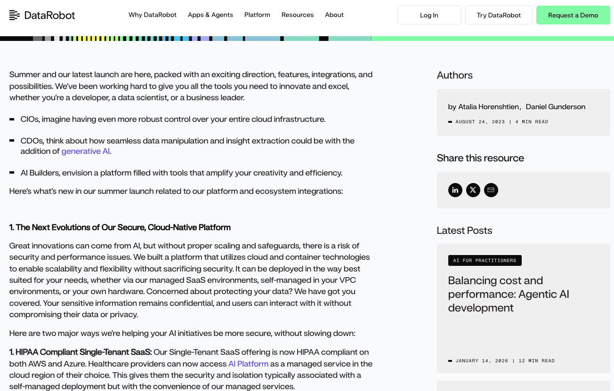Click the Try DataRobot button
Screen dimensions: 614x391
[499, 15]
